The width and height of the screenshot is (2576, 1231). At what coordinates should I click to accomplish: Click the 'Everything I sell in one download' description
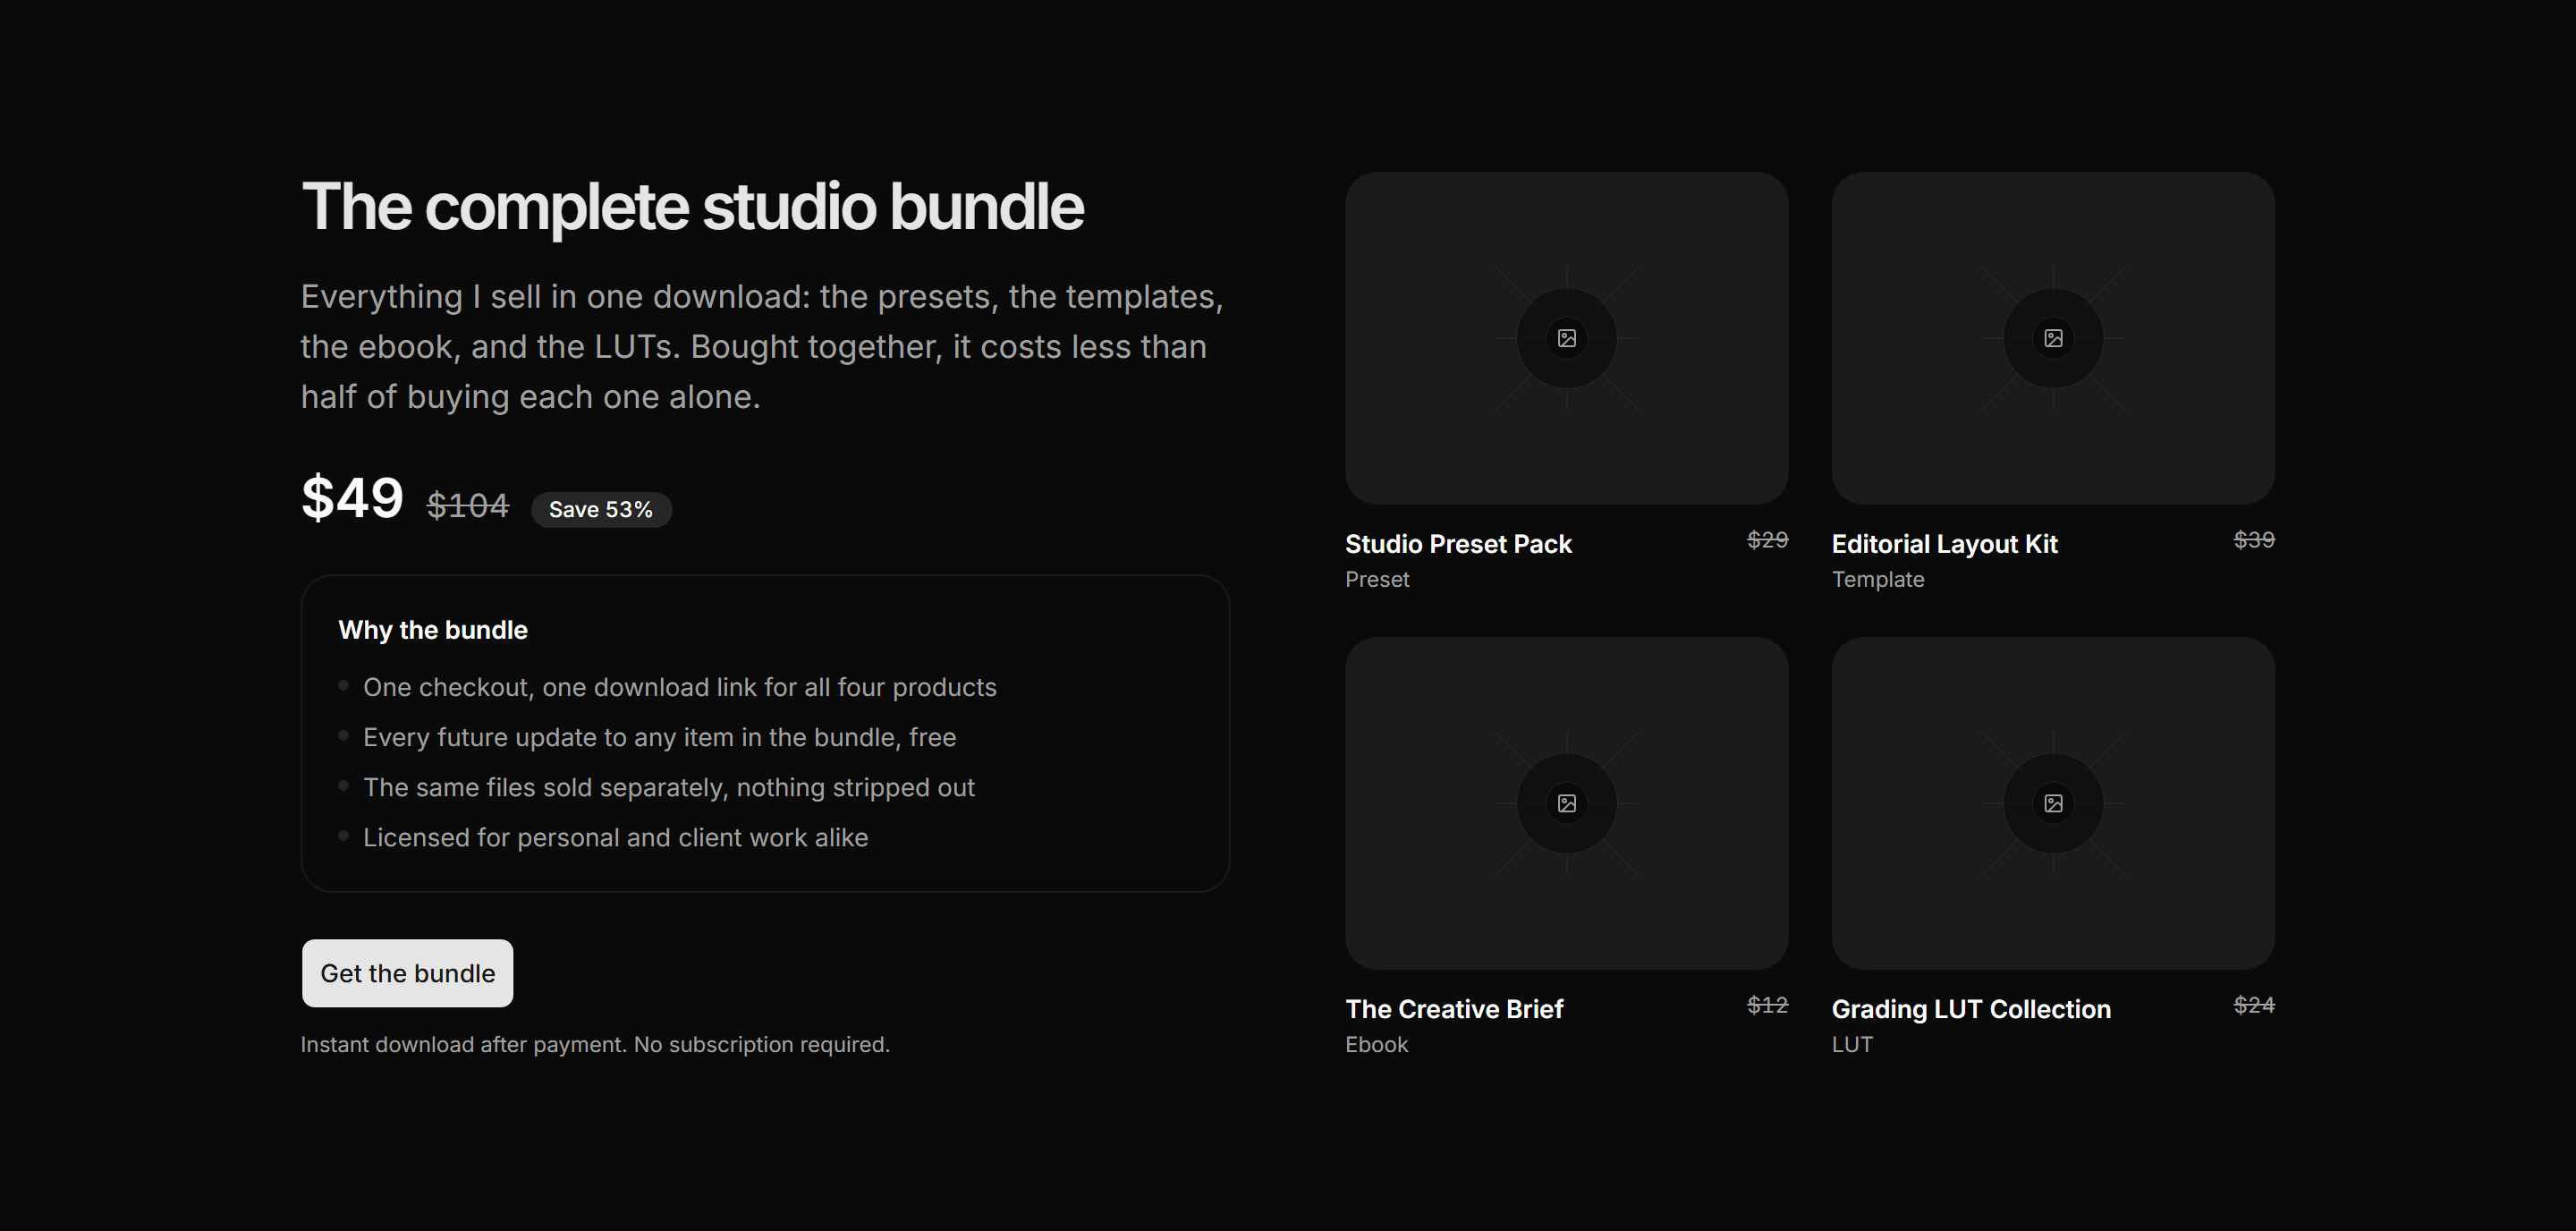tap(762, 346)
